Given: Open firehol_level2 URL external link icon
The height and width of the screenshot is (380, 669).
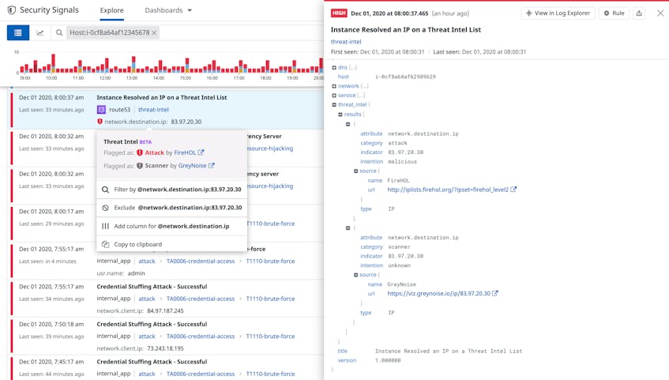Looking at the screenshot, I should (x=513, y=190).
